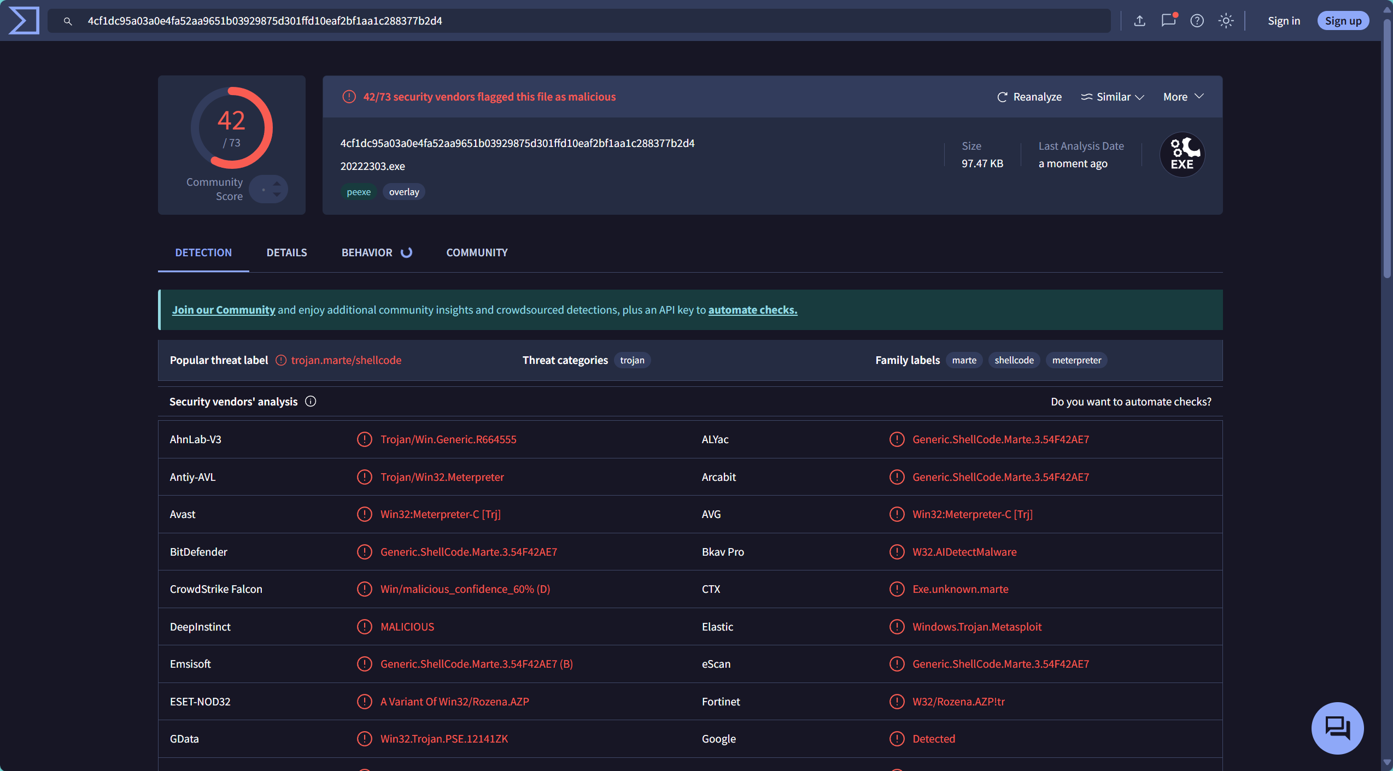The width and height of the screenshot is (1393, 771).
Task: Click the CrowdStrike Falcon alert icon
Action: (364, 589)
